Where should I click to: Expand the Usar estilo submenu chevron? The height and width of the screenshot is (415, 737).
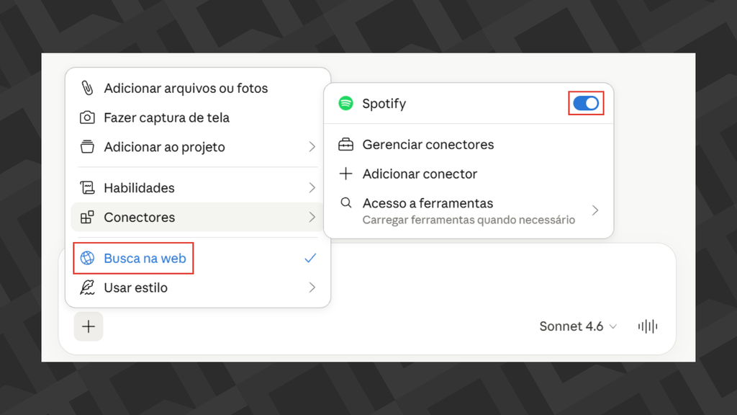coord(312,287)
